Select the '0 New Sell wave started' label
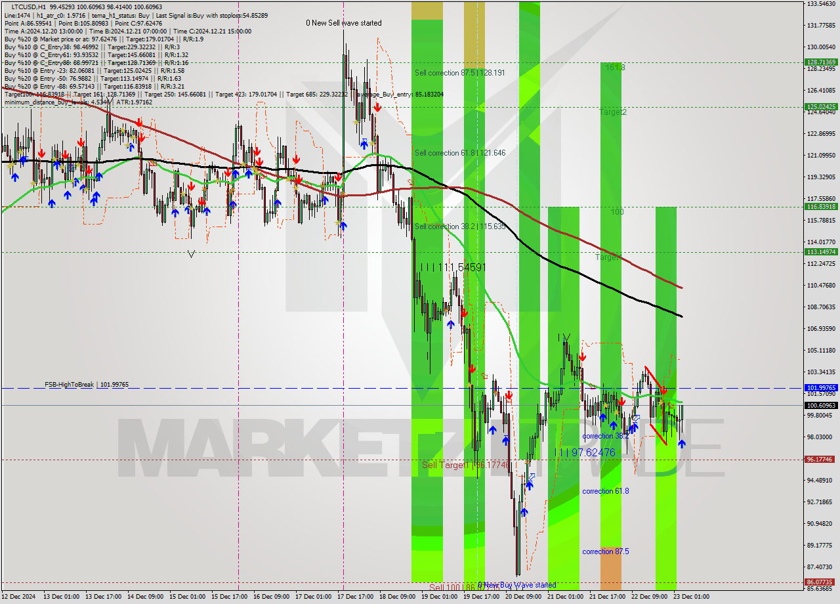The width and height of the screenshot is (840, 604). 343,23
